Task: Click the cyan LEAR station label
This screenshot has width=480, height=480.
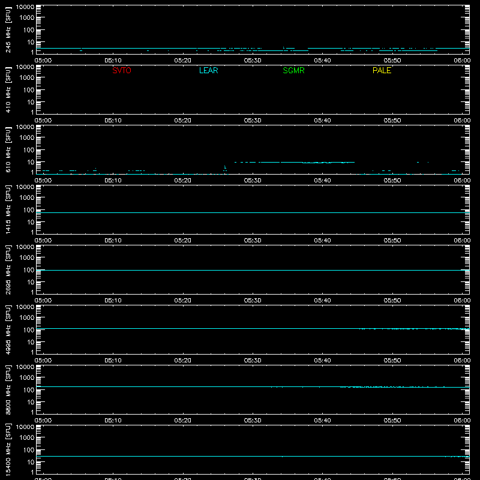Action: pyautogui.click(x=208, y=70)
